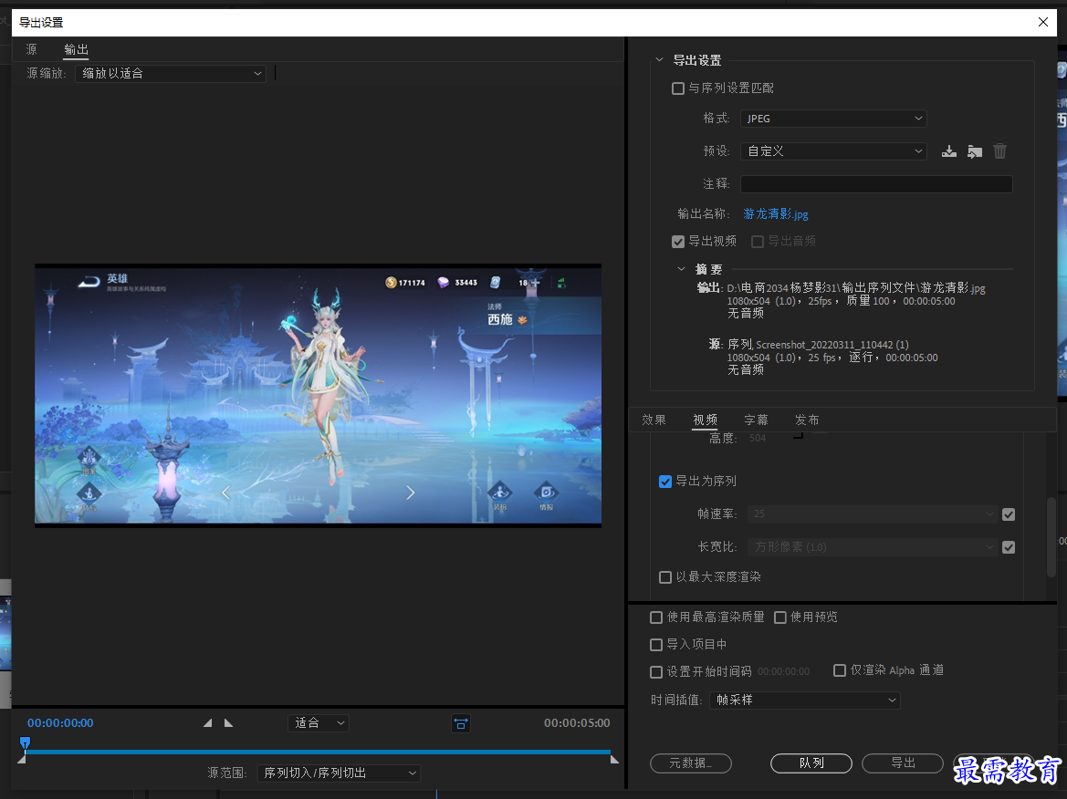The width and height of the screenshot is (1067, 799).
Task: Close the Export Settings dialog
Action: (1042, 22)
